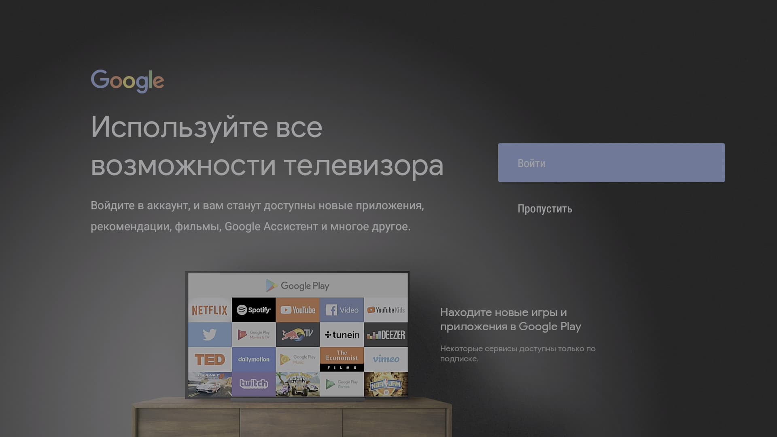This screenshot has height=437, width=777.
Task: Click the YouTube app tile
Action: (298, 310)
